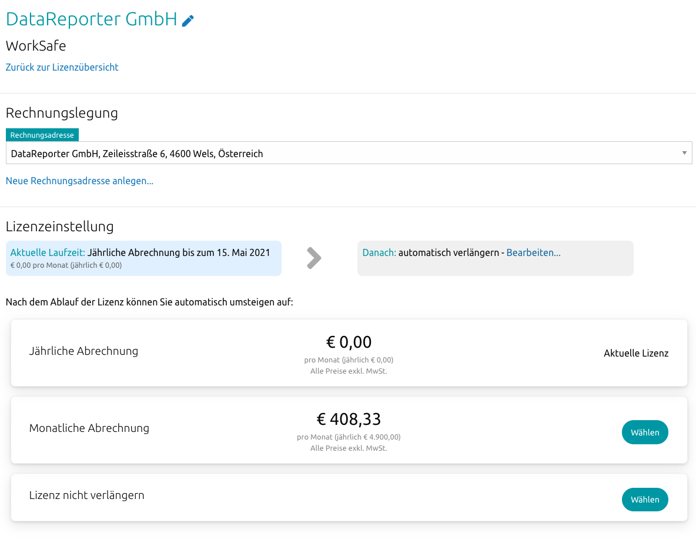This screenshot has height=539, width=696.
Task: Click the Monatliche Abrechnung option label
Action: pyautogui.click(x=89, y=428)
